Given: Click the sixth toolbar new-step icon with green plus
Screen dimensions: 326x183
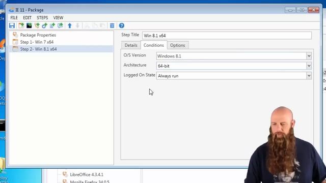Looking at the screenshot, I should click(x=52, y=25).
